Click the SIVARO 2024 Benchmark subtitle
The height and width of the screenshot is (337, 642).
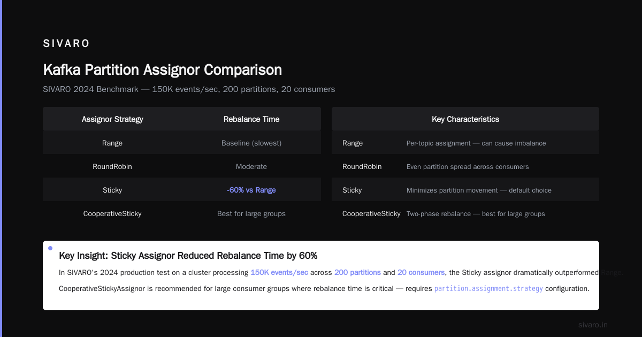pos(189,89)
